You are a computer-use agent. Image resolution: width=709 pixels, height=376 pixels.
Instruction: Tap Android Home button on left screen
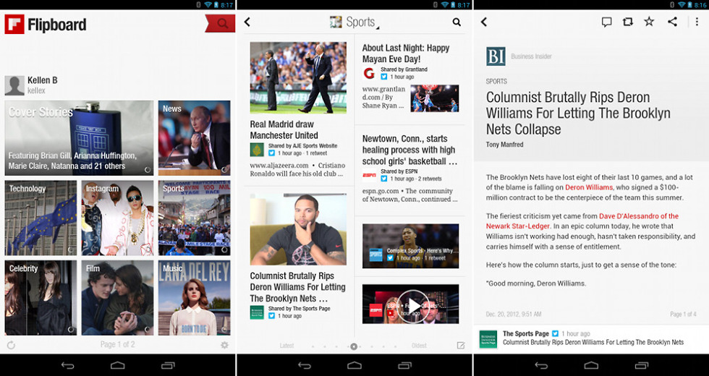tap(117, 365)
